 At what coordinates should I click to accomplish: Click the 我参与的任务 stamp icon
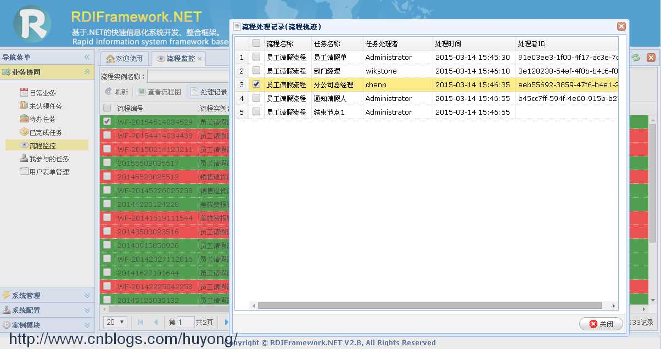tap(24, 159)
